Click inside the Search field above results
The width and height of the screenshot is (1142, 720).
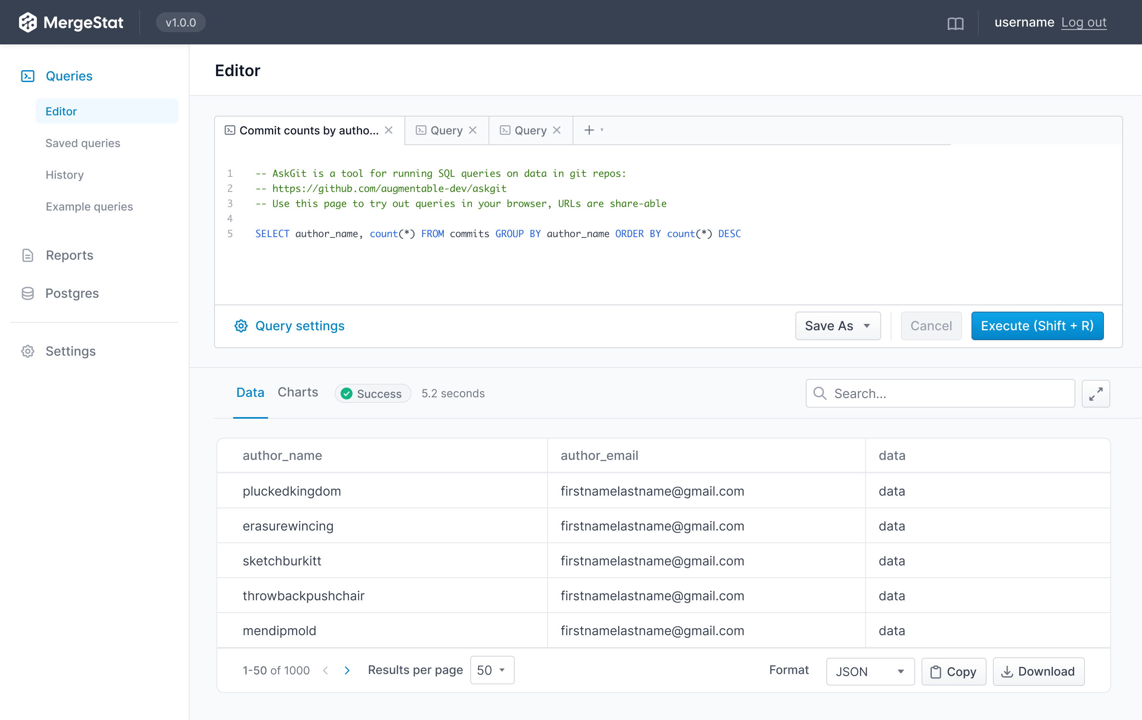click(x=939, y=393)
